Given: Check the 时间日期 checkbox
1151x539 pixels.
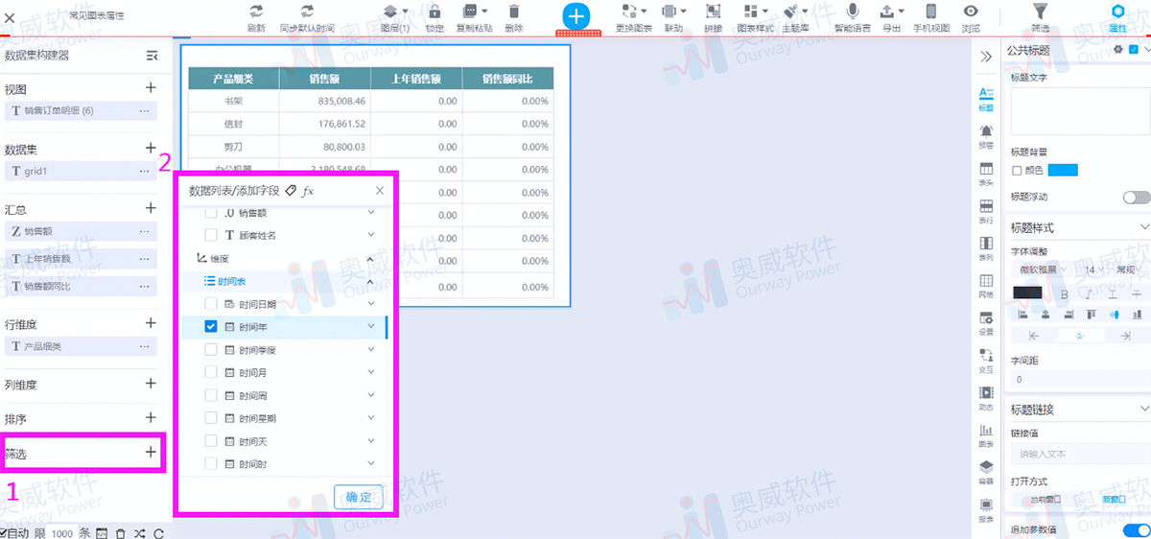Looking at the screenshot, I should click(211, 304).
